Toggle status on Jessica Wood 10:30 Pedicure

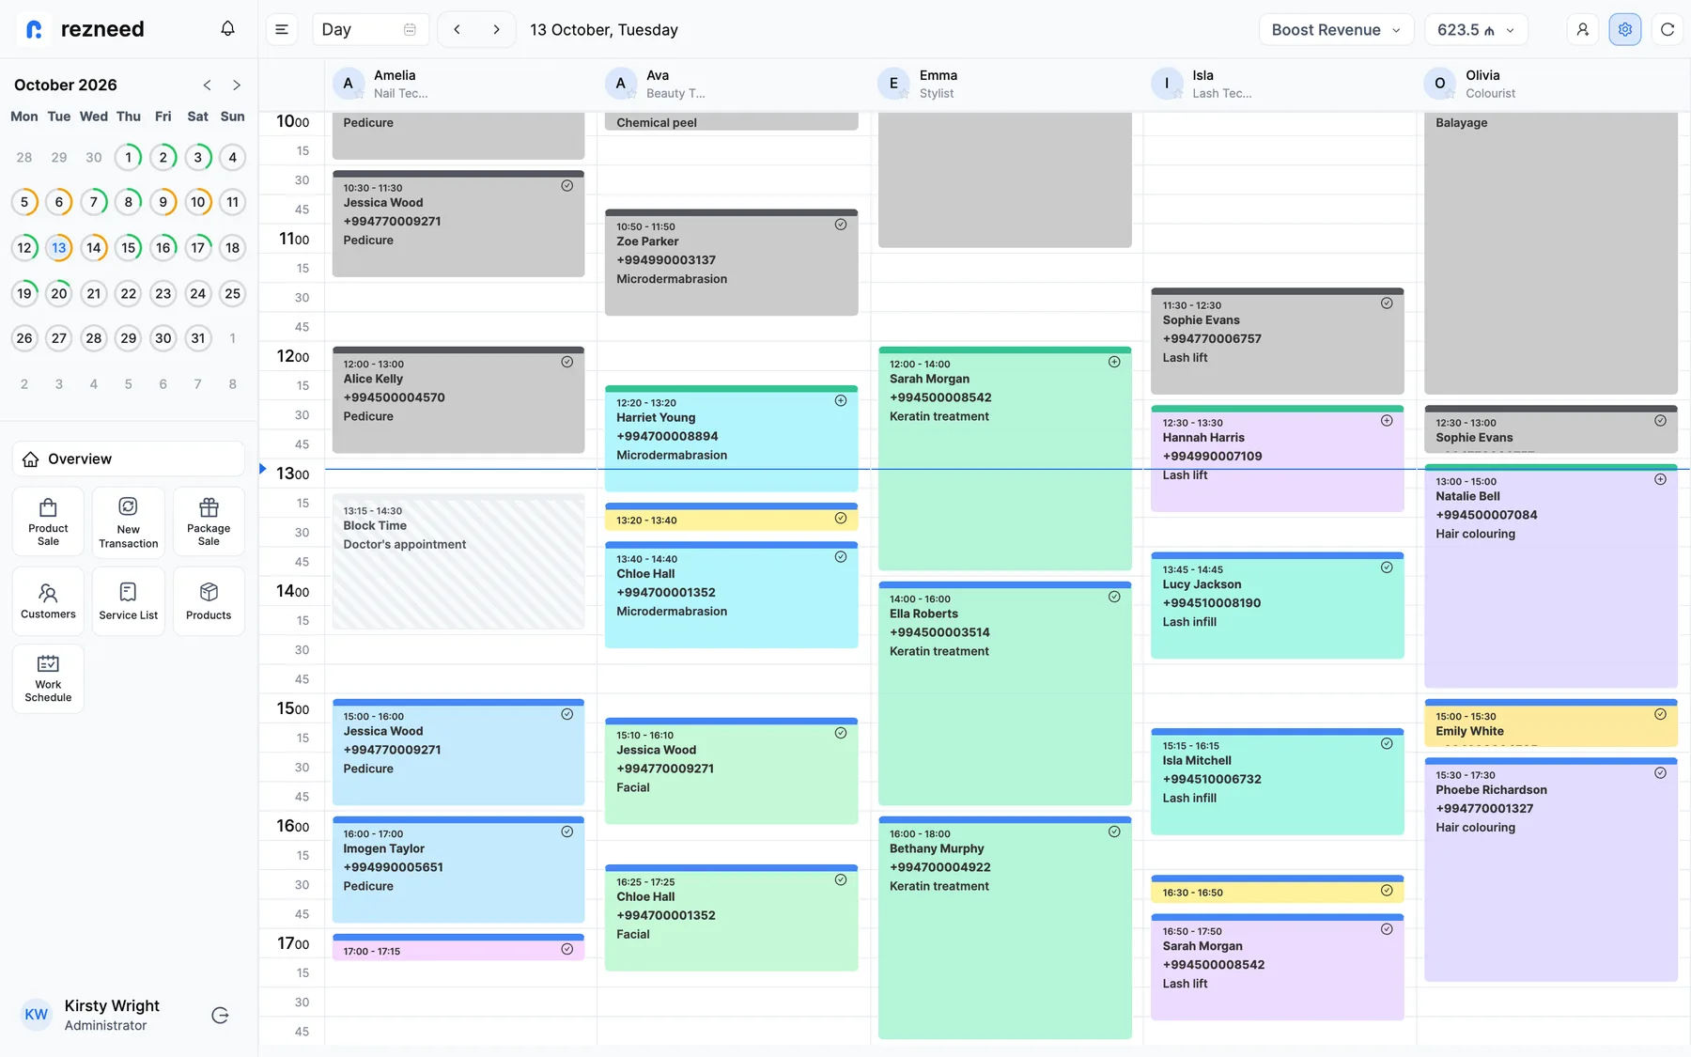567,186
